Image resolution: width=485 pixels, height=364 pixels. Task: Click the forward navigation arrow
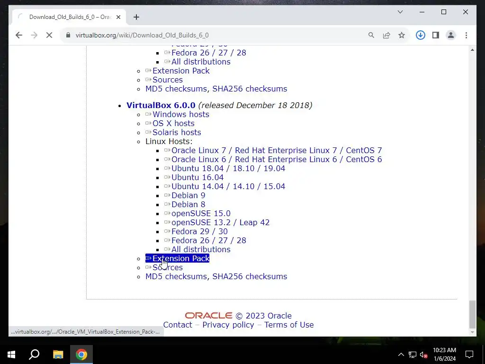click(34, 35)
